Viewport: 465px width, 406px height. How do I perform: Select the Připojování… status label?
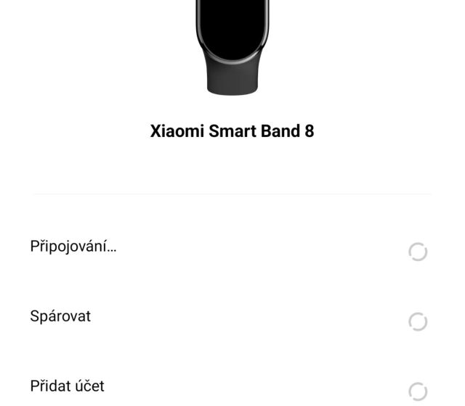click(x=73, y=246)
